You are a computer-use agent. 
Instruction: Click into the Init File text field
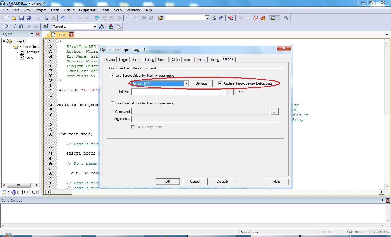click(x=179, y=92)
